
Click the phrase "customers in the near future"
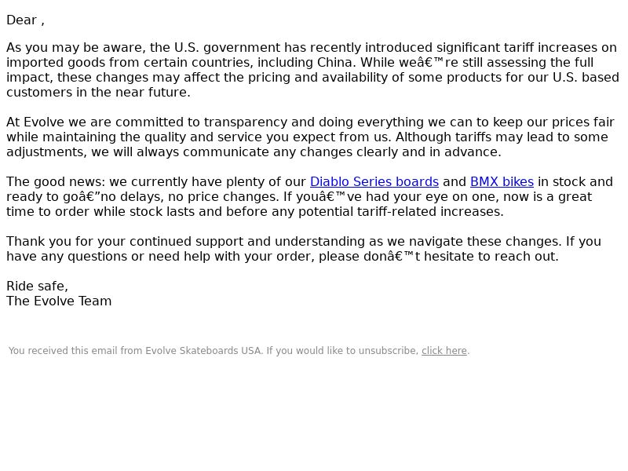point(98,93)
